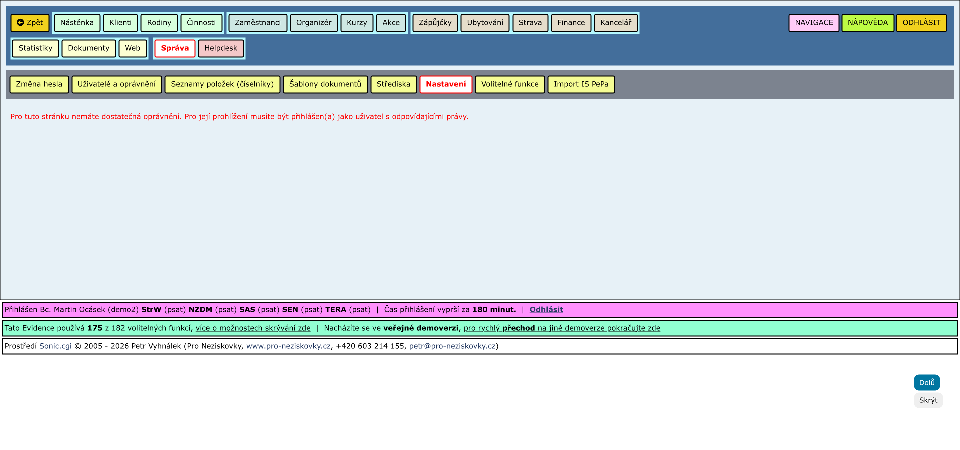Switch to the Statistiky section

pyautogui.click(x=35, y=48)
